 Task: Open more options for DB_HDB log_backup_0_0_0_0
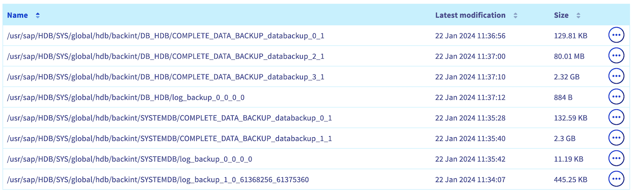[x=616, y=97]
